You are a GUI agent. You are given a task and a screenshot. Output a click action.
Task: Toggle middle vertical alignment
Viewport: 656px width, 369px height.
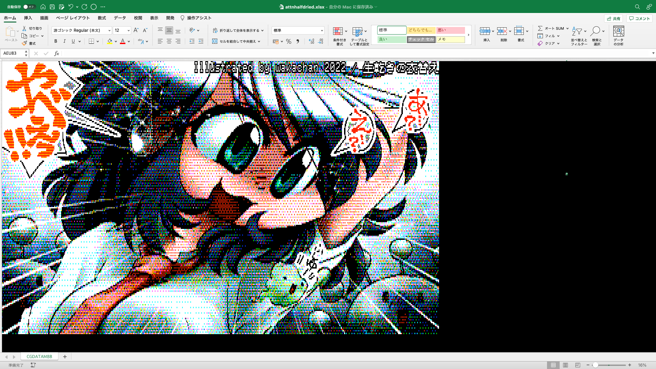[169, 30]
